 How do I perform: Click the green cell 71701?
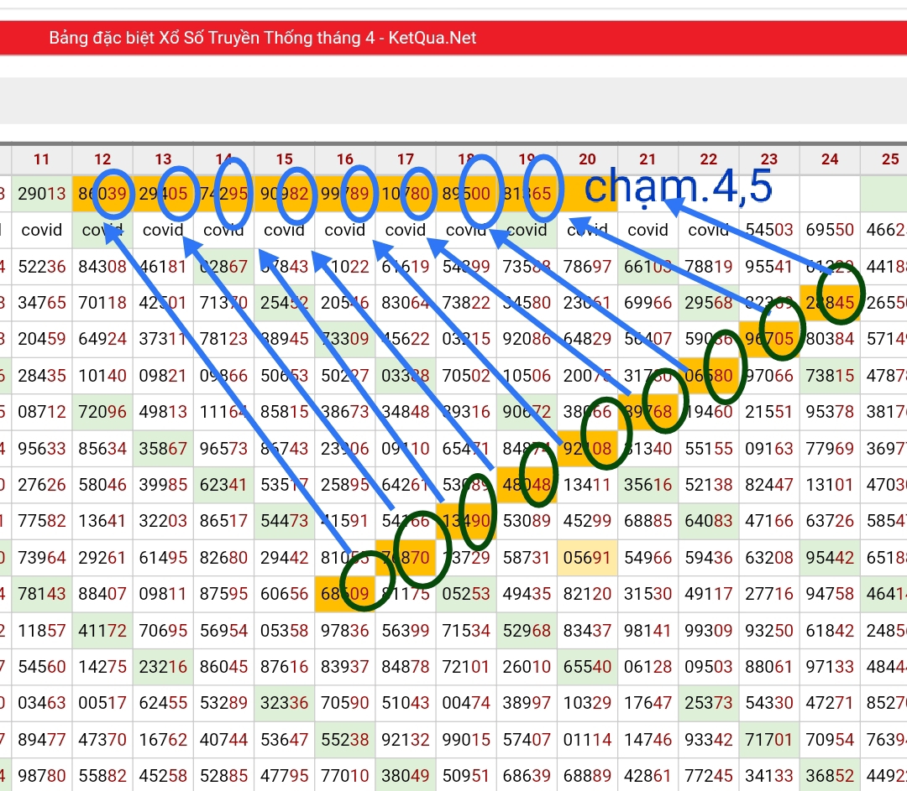[769, 739]
